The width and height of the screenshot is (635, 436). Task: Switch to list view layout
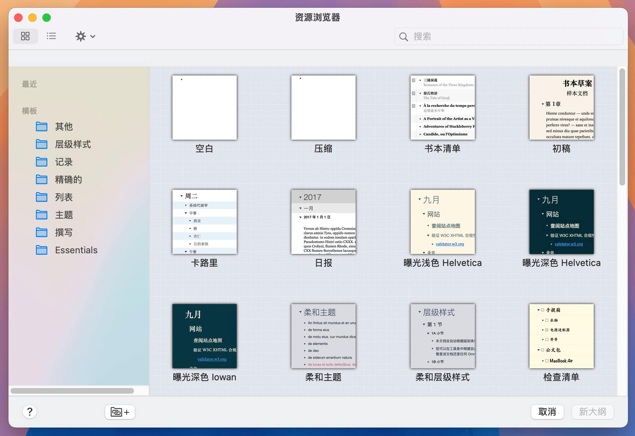51,36
